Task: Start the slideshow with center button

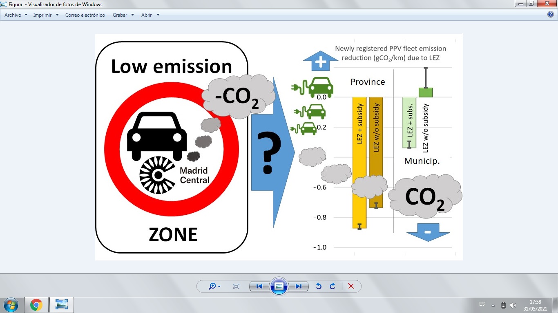Action: click(x=279, y=286)
